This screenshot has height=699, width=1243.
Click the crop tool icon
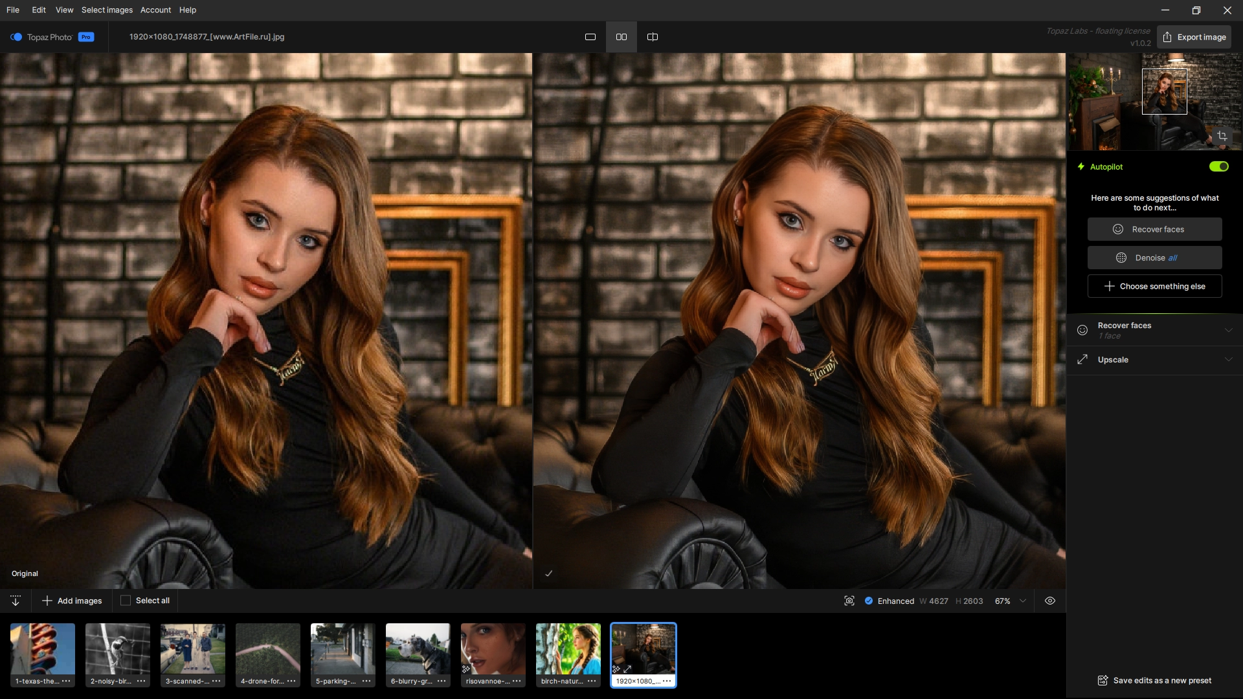(x=1222, y=136)
